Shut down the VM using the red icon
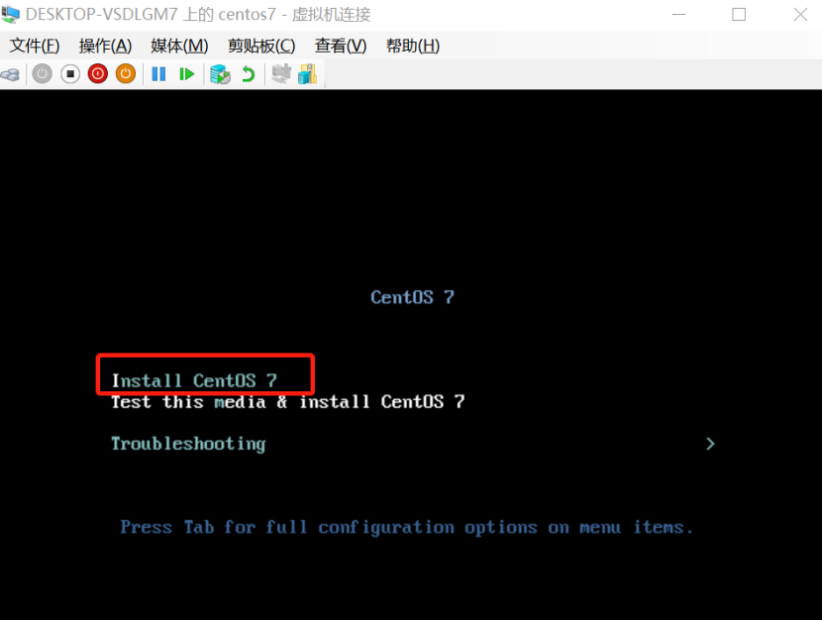822x620 pixels. pyautogui.click(x=98, y=74)
